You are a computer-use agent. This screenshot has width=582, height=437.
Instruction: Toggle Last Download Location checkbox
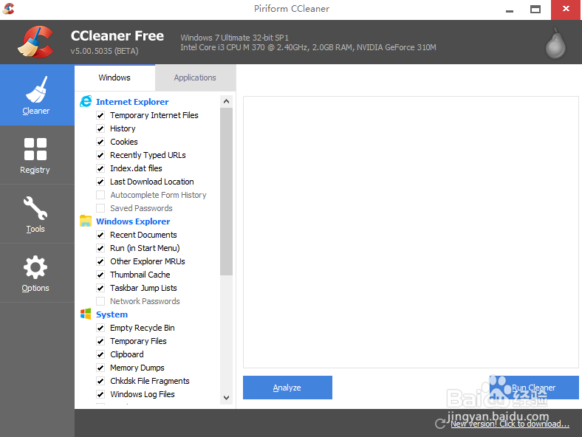(100, 182)
